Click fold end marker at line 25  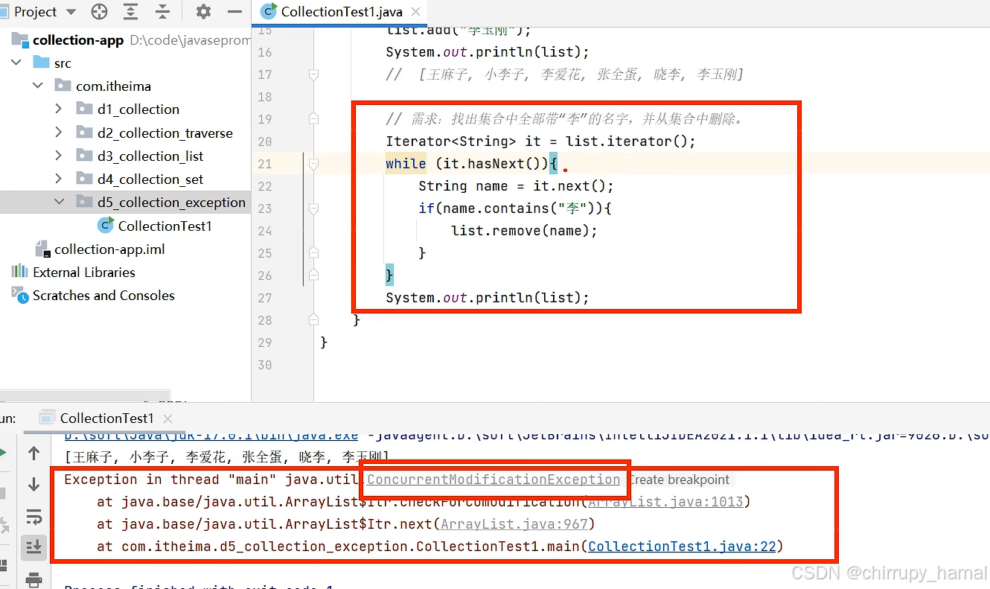click(313, 253)
